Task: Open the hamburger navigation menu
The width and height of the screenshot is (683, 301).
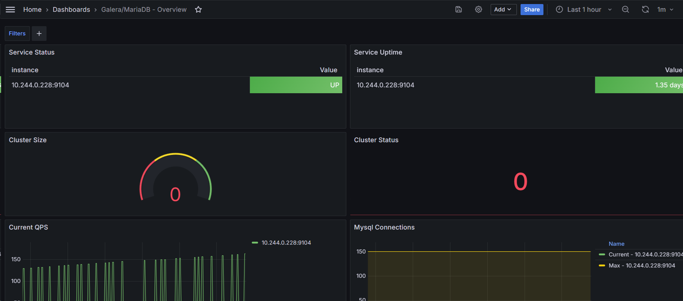Action: [10, 10]
